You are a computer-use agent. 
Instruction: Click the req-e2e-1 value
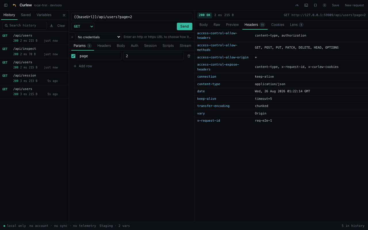263,121
